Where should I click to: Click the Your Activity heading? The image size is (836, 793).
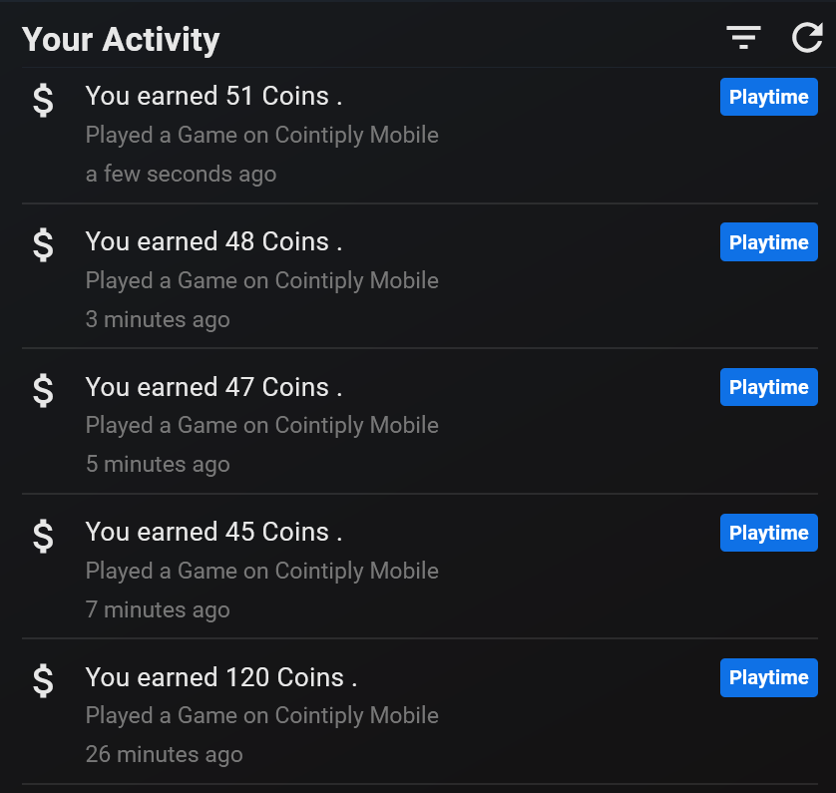pyautogui.click(x=120, y=40)
